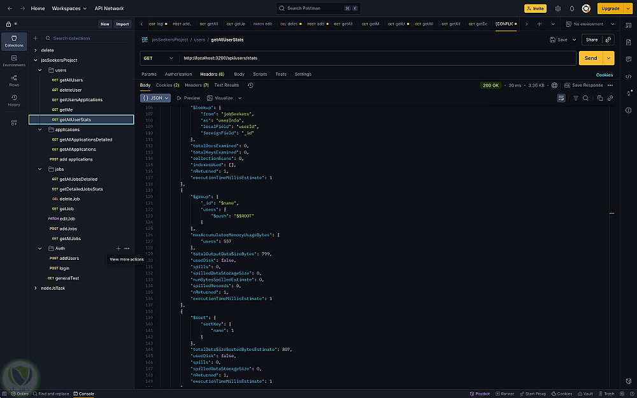The width and height of the screenshot is (637, 398).
Task: Open the Save dropdown arrow
Action: click(x=574, y=39)
